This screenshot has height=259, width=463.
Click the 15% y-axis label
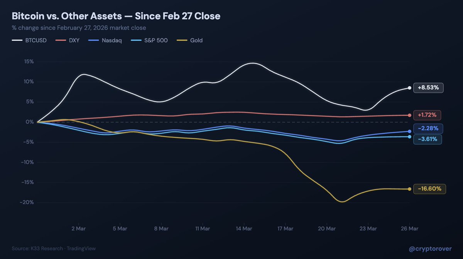[x=29, y=62]
